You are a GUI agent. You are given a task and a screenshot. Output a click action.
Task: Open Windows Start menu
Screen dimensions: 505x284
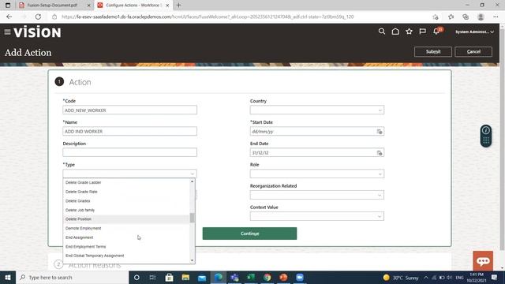coord(8,277)
